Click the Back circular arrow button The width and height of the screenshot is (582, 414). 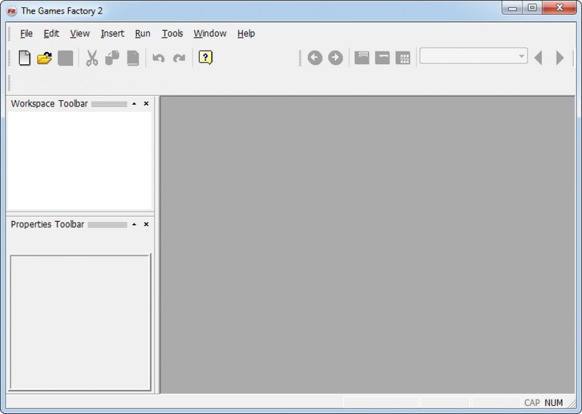pos(315,58)
